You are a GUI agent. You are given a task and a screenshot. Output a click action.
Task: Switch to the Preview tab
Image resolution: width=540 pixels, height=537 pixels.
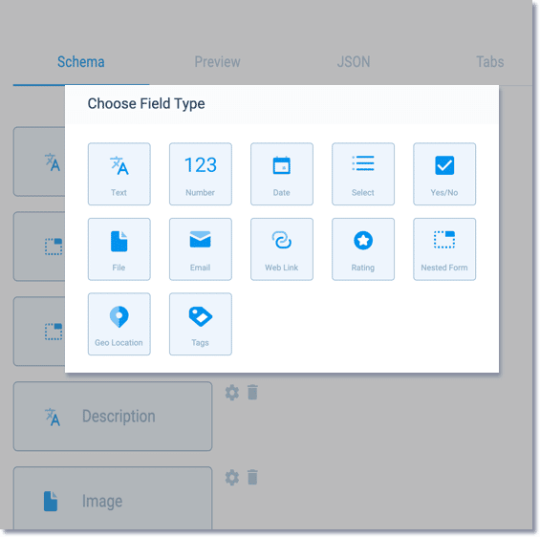(x=217, y=62)
